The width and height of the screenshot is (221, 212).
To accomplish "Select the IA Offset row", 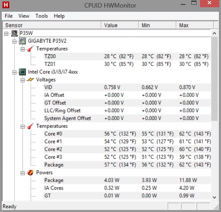I will click(x=127, y=95).
